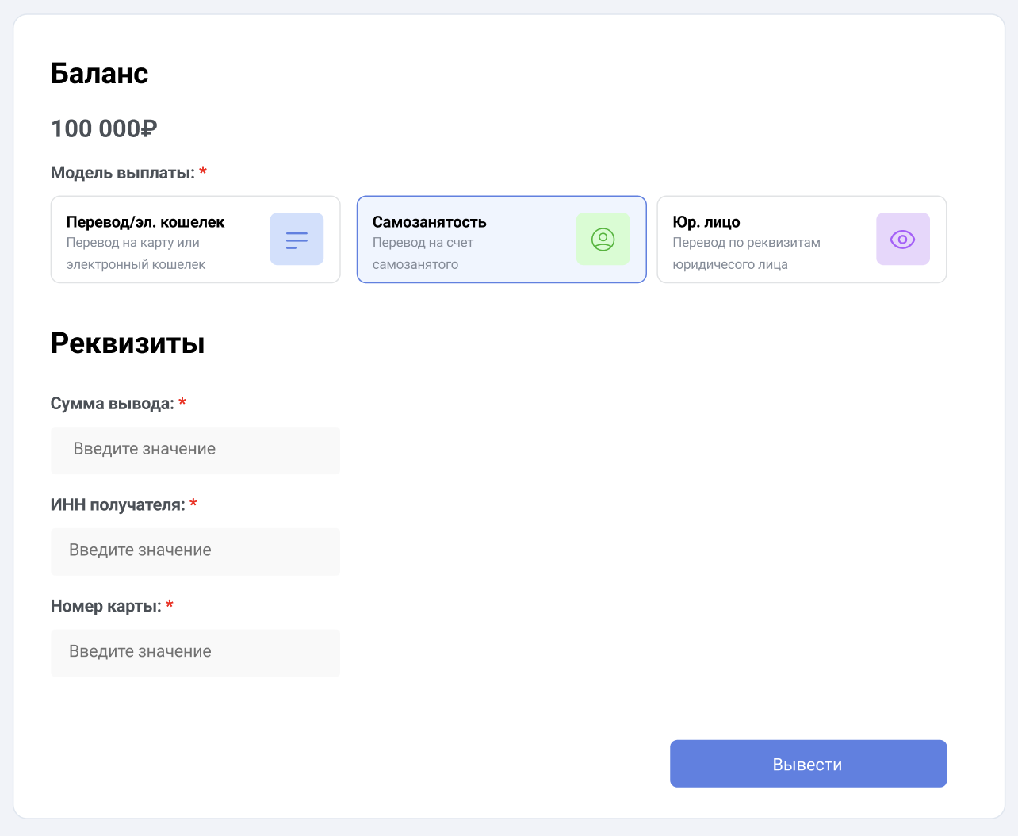This screenshot has height=836, width=1018.
Task: Click the blue lines icon on the Перевод/эл. кошелек card
Action: point(297,239)
